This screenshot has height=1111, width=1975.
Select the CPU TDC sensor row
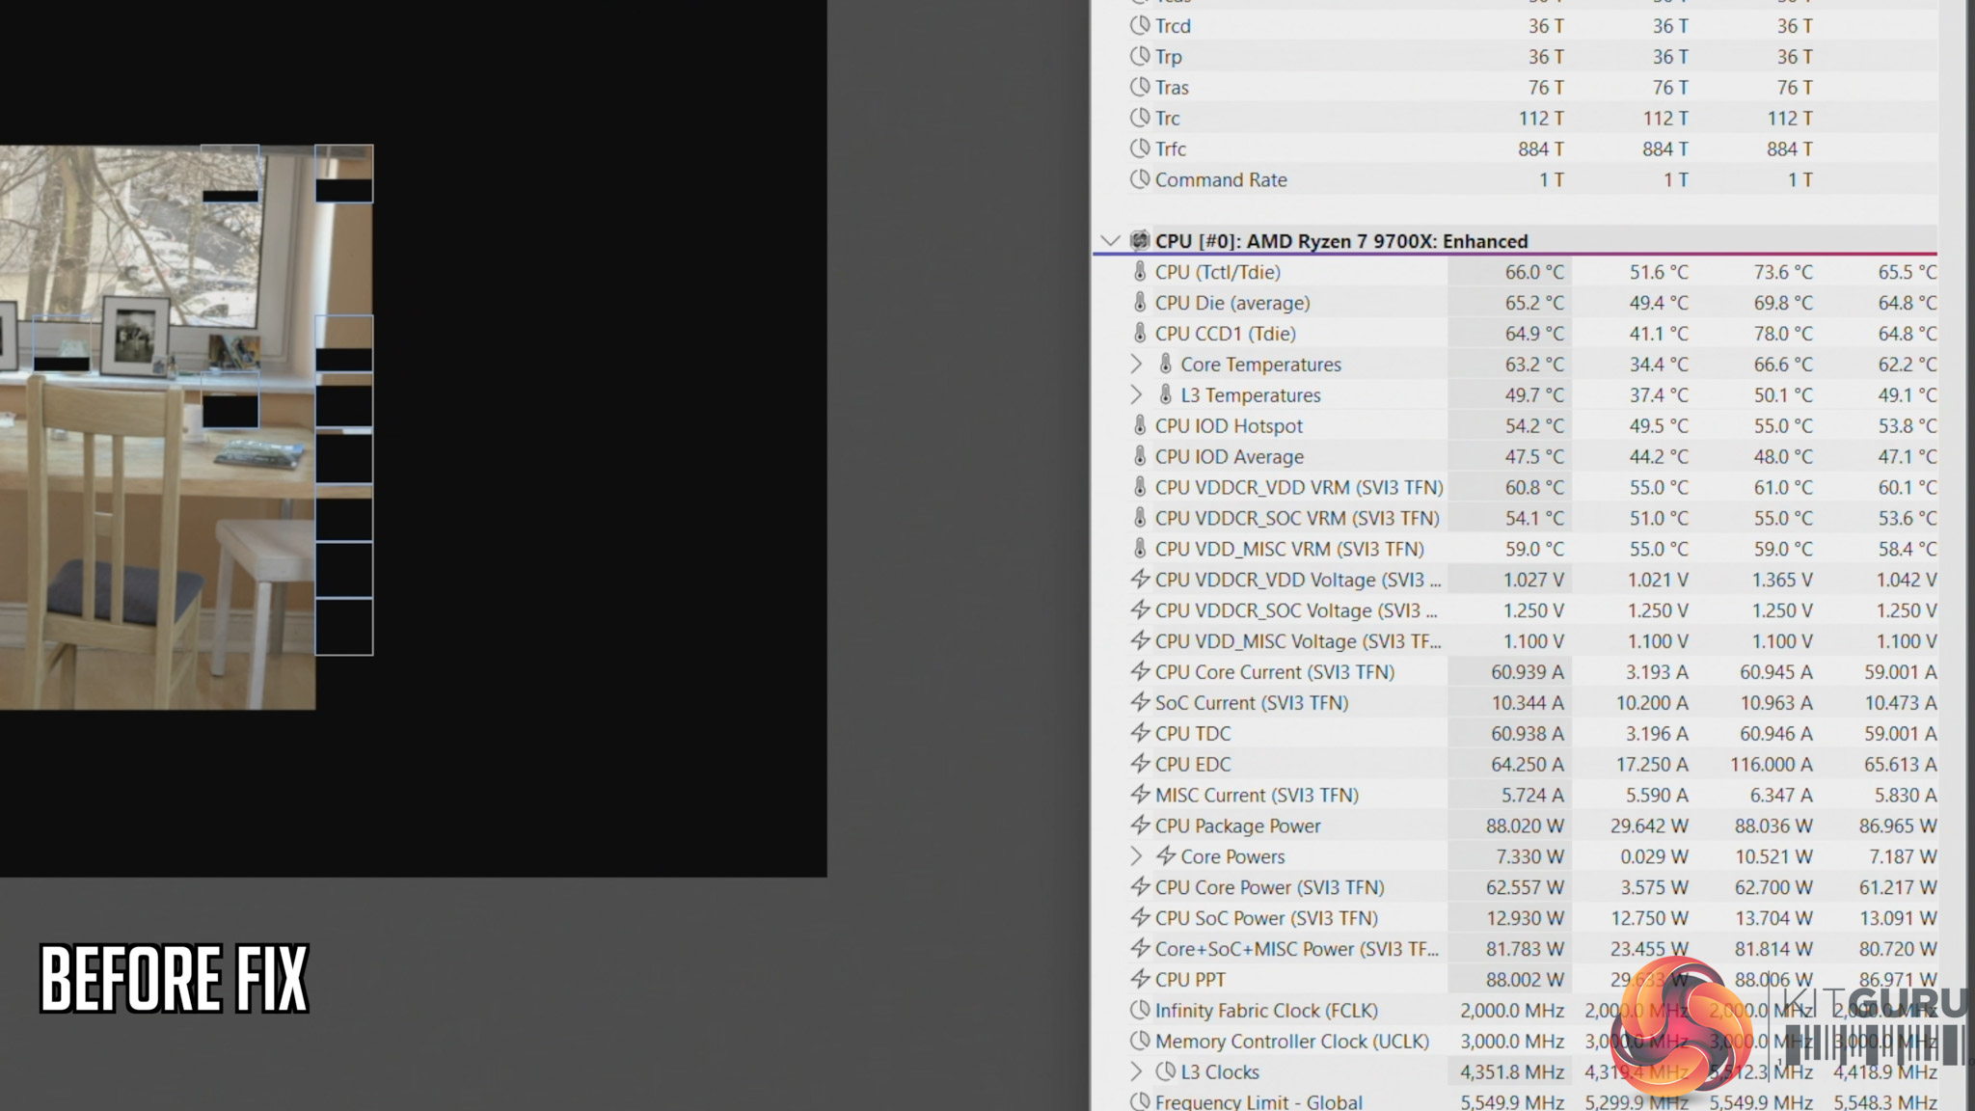coord(1193,733)
